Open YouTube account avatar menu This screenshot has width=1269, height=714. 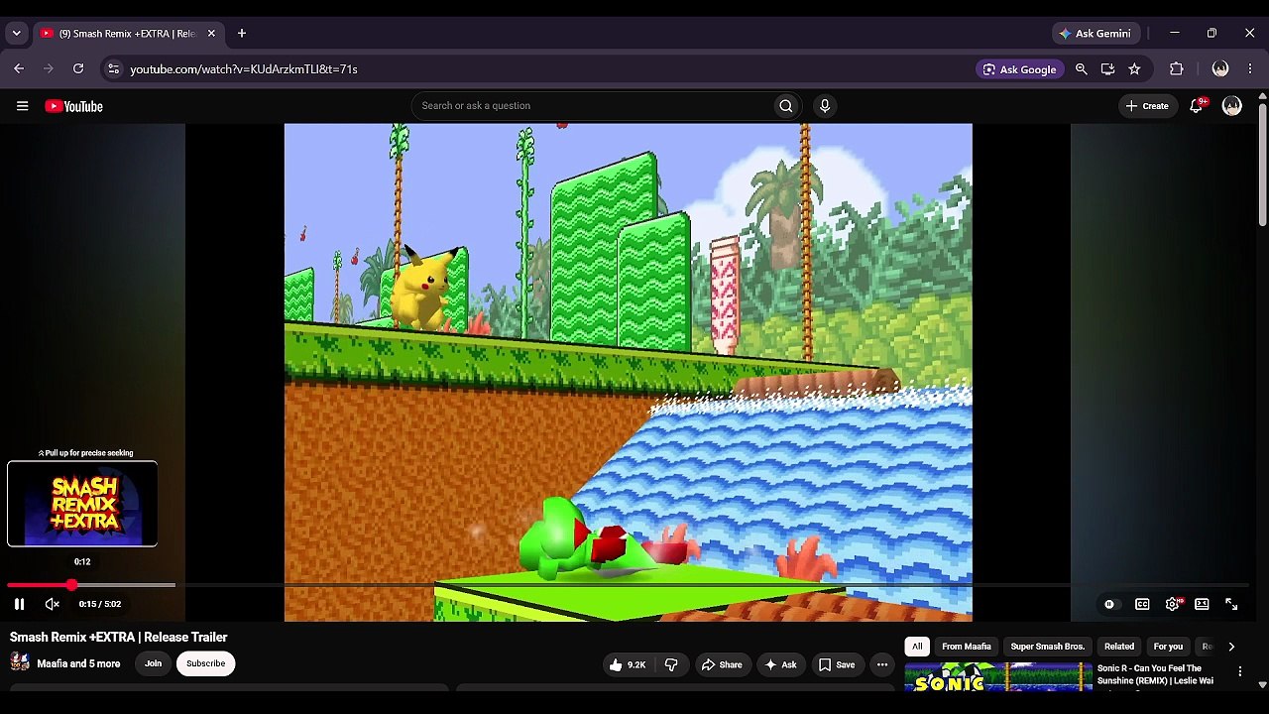[x=1231, y=106]
